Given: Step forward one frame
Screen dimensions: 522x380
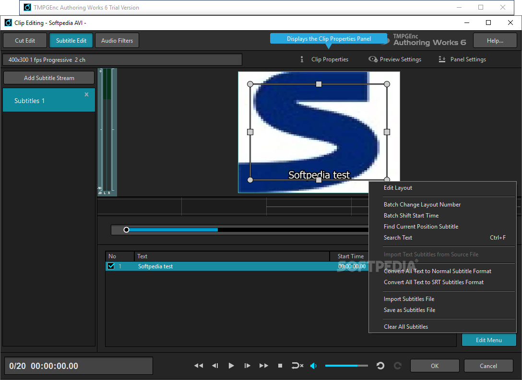Looking at the screenshot, I should pos(247,366).
